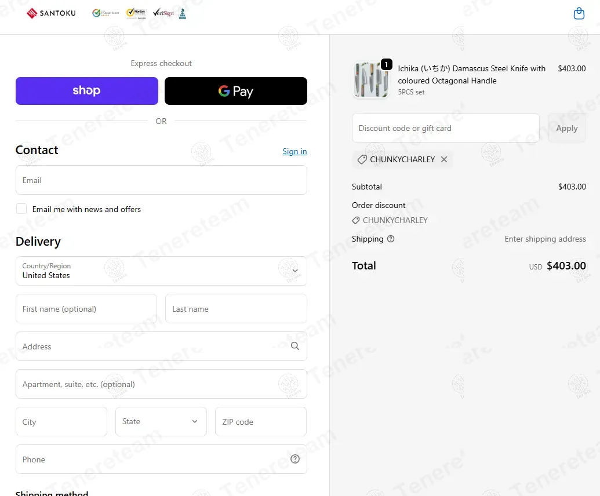This screenshot has width=600, height=496.
Task: Open the Country/Region dropdown
Action: click(x=161, y=271)
